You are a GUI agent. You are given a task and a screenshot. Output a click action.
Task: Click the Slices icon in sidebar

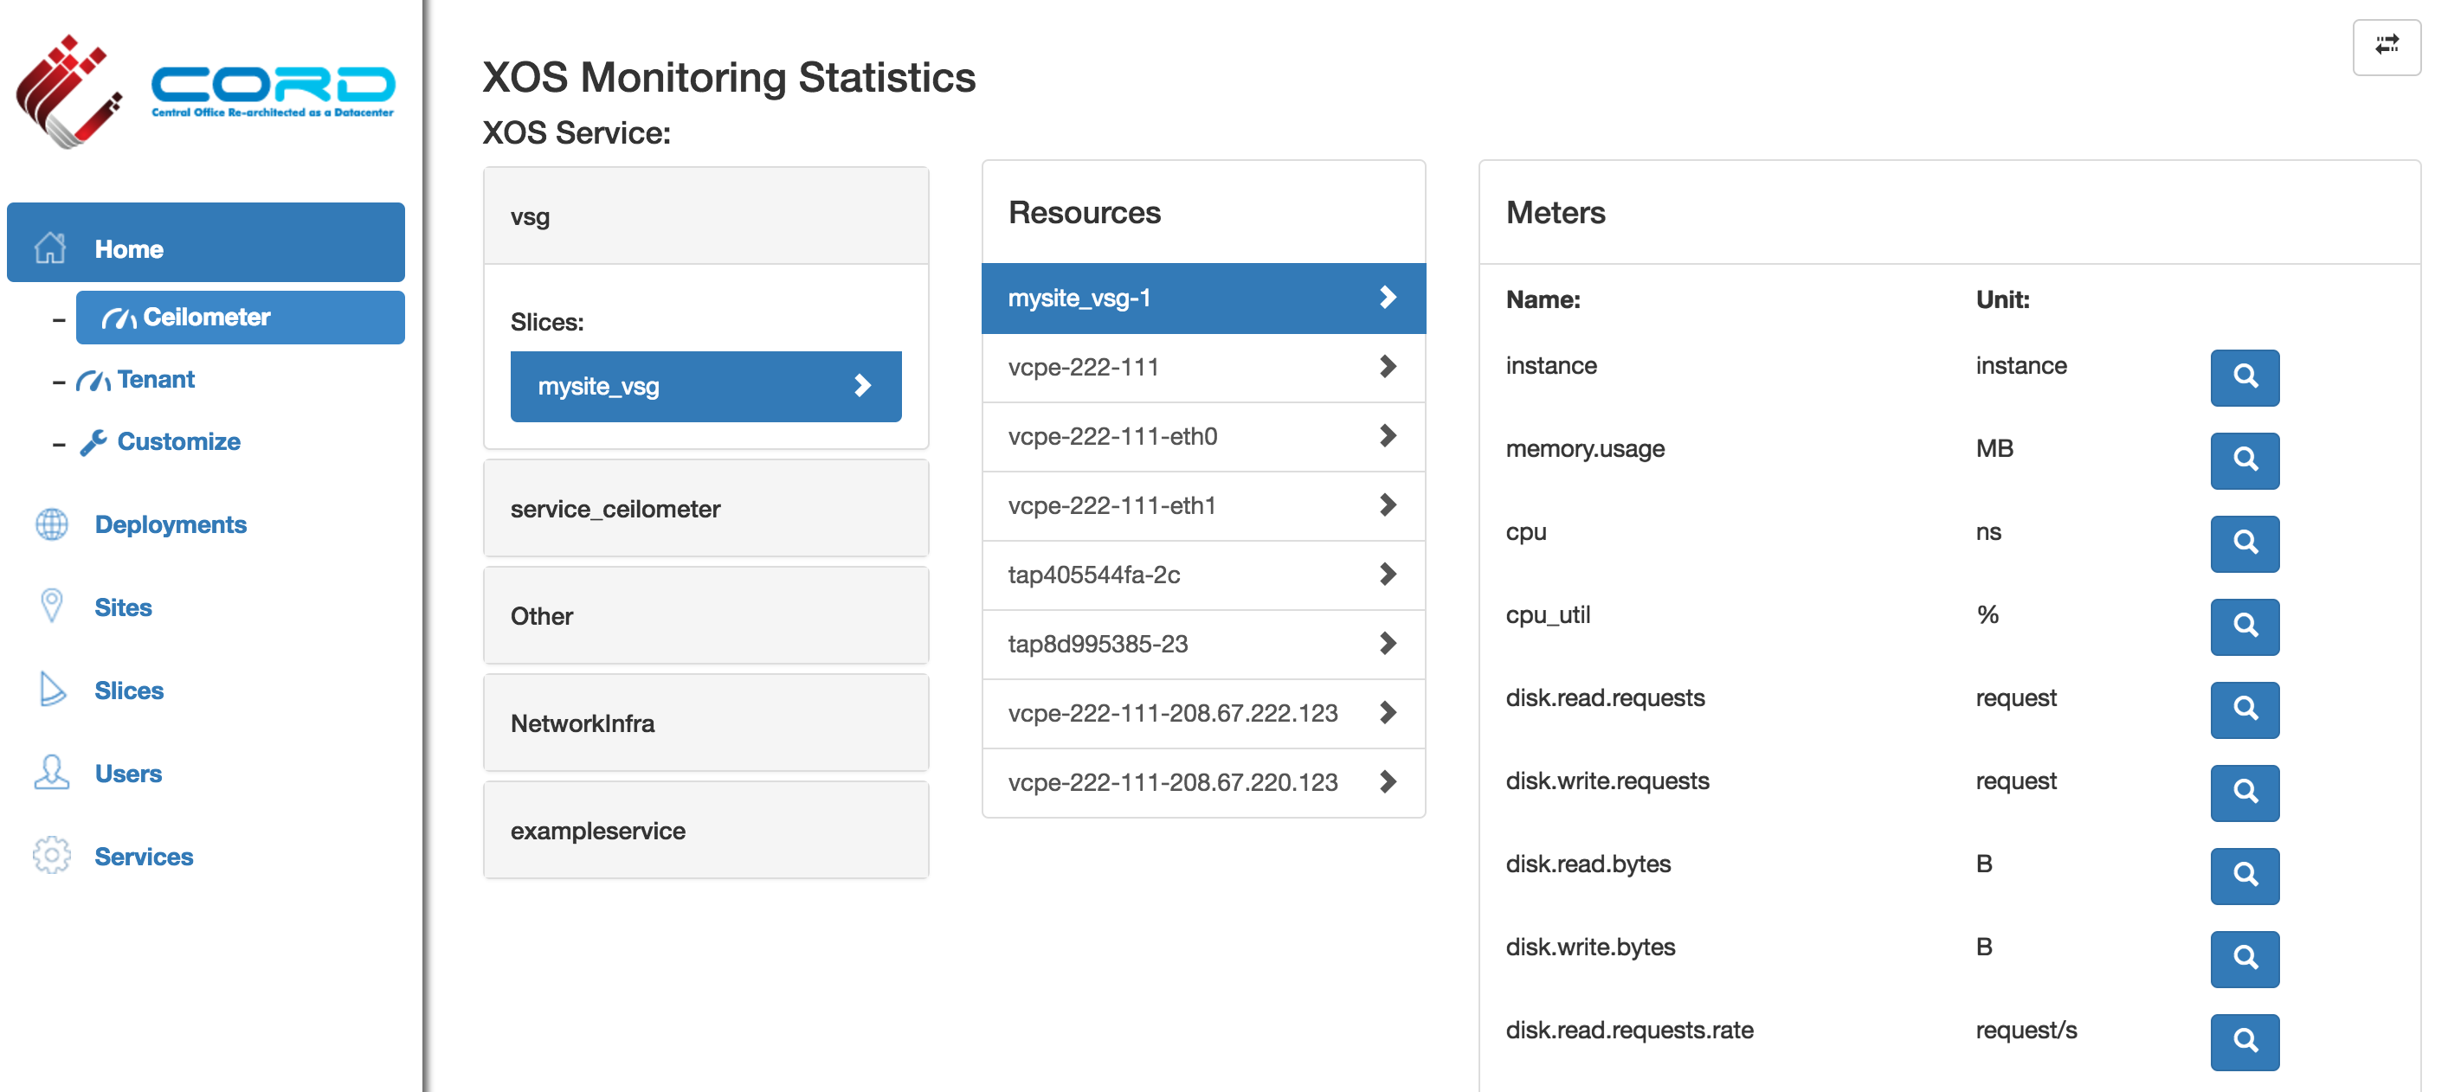[x=52, y=690]
